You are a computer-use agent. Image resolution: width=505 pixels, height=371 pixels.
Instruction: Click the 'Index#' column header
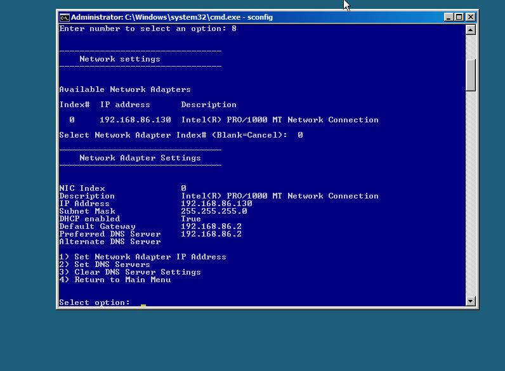(74, 105)
